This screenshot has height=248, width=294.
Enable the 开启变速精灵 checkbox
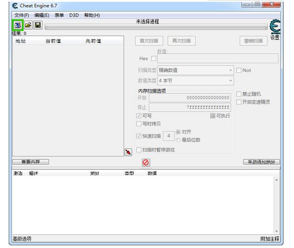pos(239,102)
